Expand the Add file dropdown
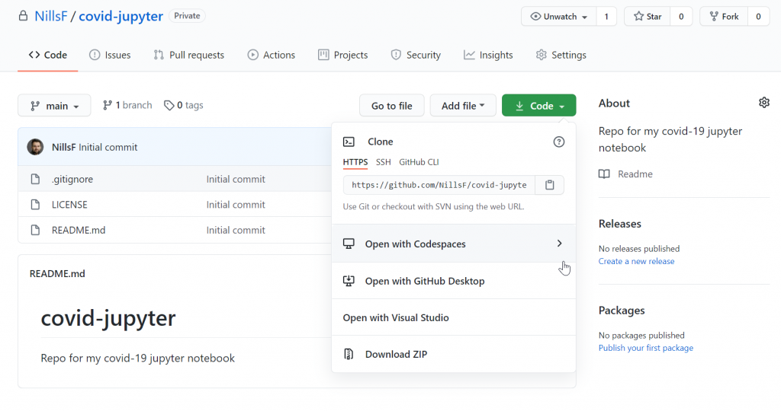Screen dimensions: 781x411 (463, 105)
